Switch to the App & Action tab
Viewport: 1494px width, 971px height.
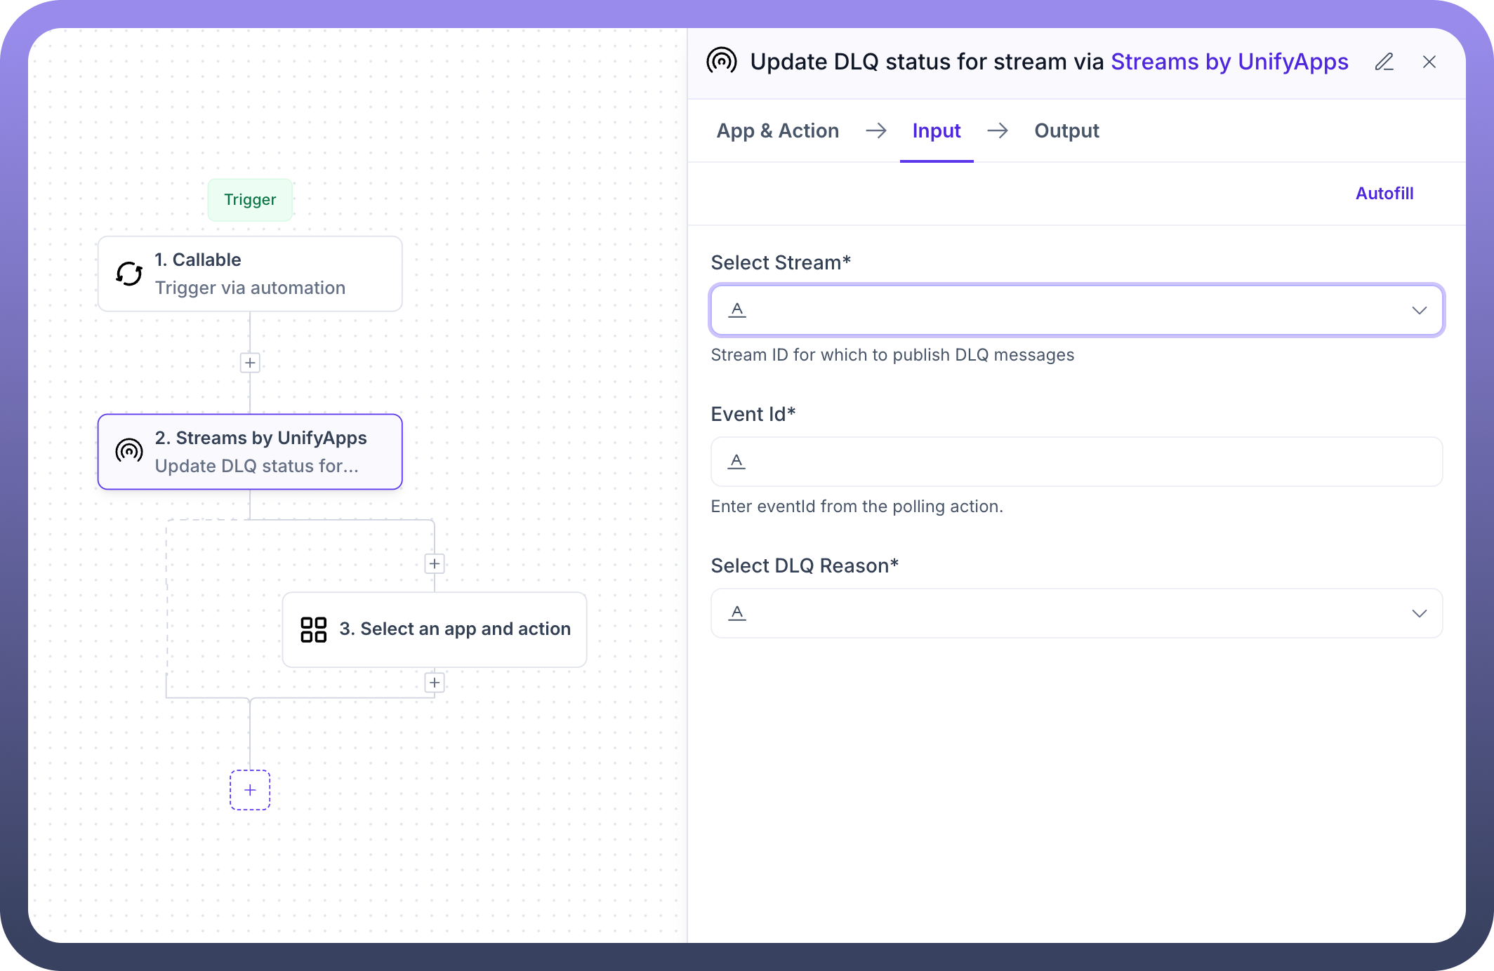pos(777,131)
